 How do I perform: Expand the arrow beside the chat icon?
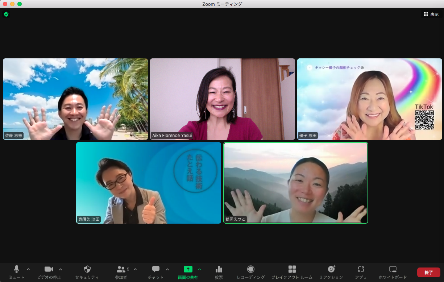point(167,269)
